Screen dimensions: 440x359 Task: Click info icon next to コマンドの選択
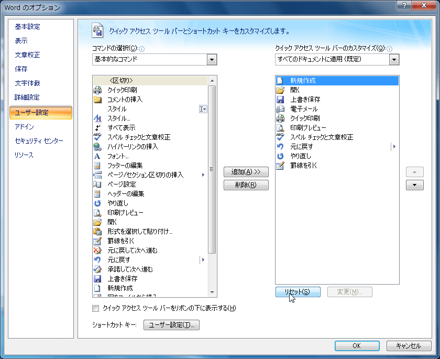click(142, 49)
